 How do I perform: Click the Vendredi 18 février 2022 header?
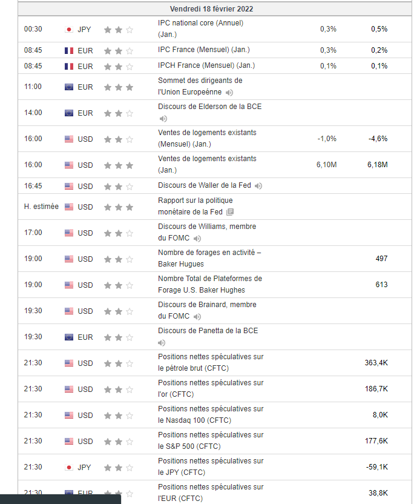pyautogui.click(x=211, y=8)
